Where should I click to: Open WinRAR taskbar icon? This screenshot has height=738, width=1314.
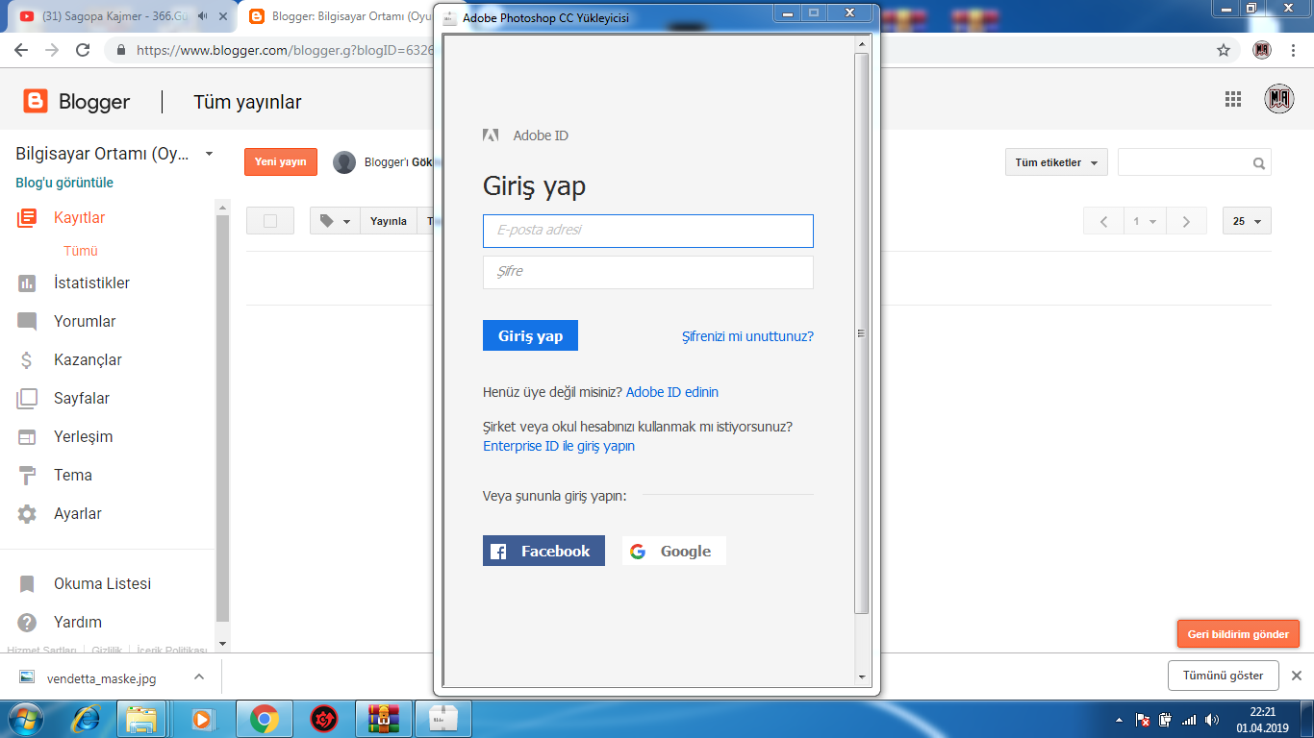pyautogui.click(x=384, y=718)
